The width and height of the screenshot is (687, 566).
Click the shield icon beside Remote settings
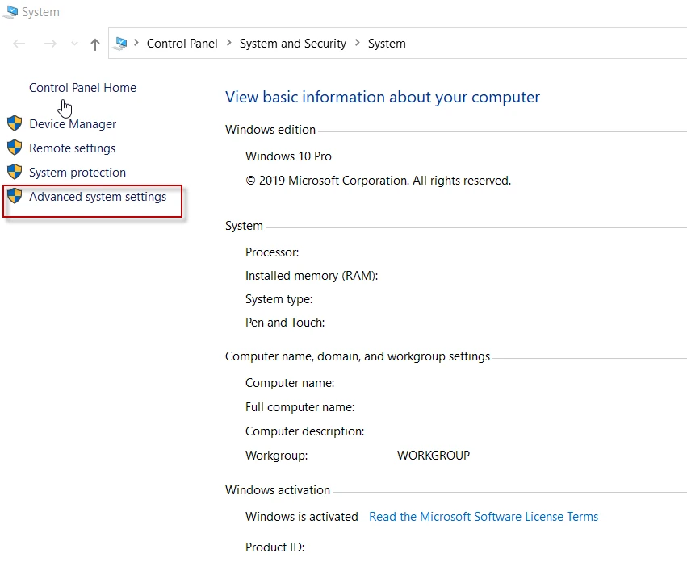(15, 148)
